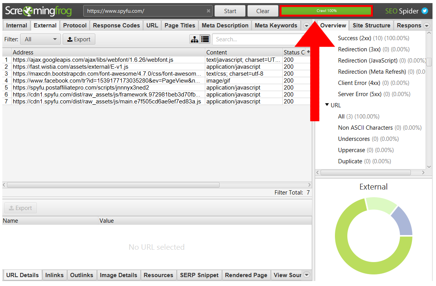436x286 pixels.
Task: Click the overview panel vertical scrollbar thumb
Action: pyautogui.click(x=429, y=62)
